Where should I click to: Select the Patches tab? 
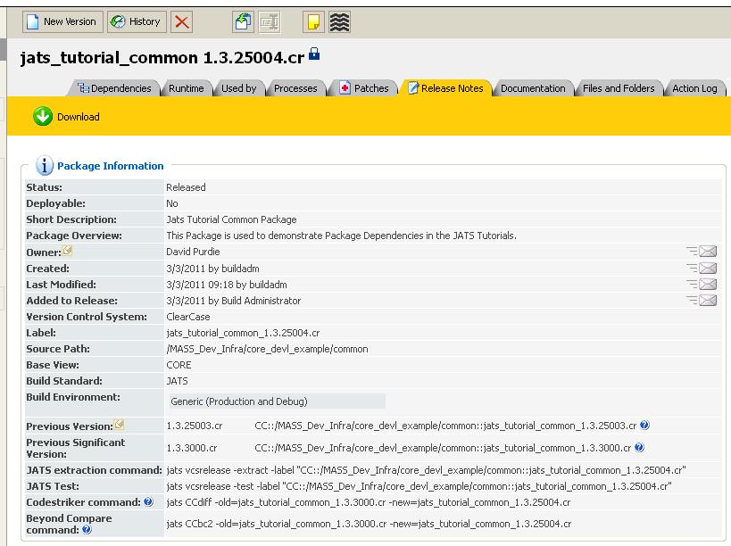[x=364, y=88]
